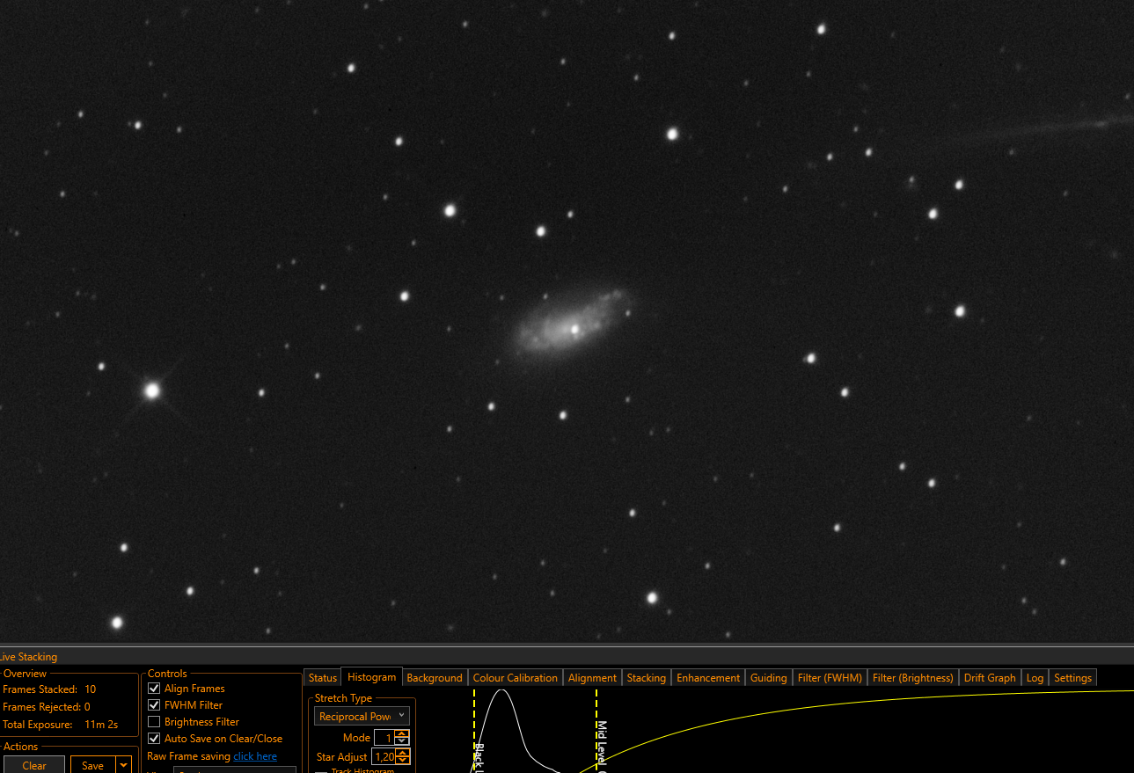1134x773 pixels.
Task: Open the Background tab
Action: [435, 678]
